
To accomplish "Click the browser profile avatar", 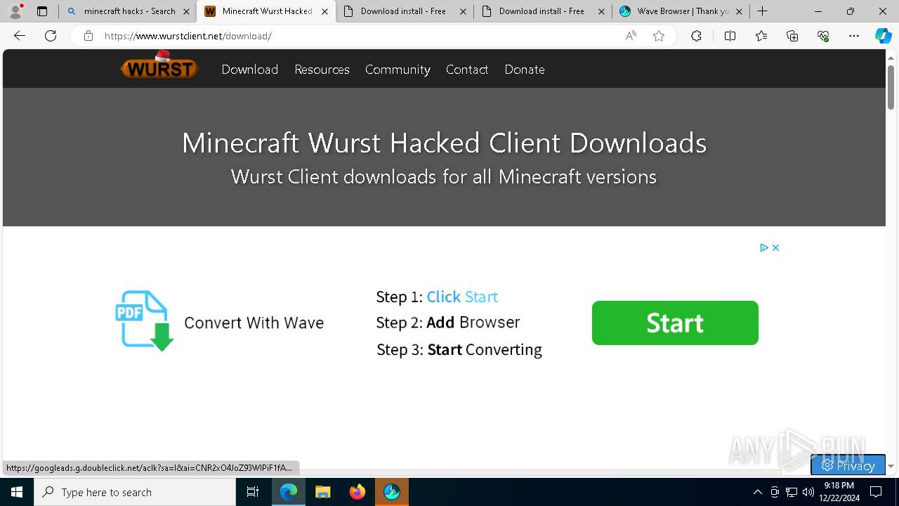I will click(15, 11).
